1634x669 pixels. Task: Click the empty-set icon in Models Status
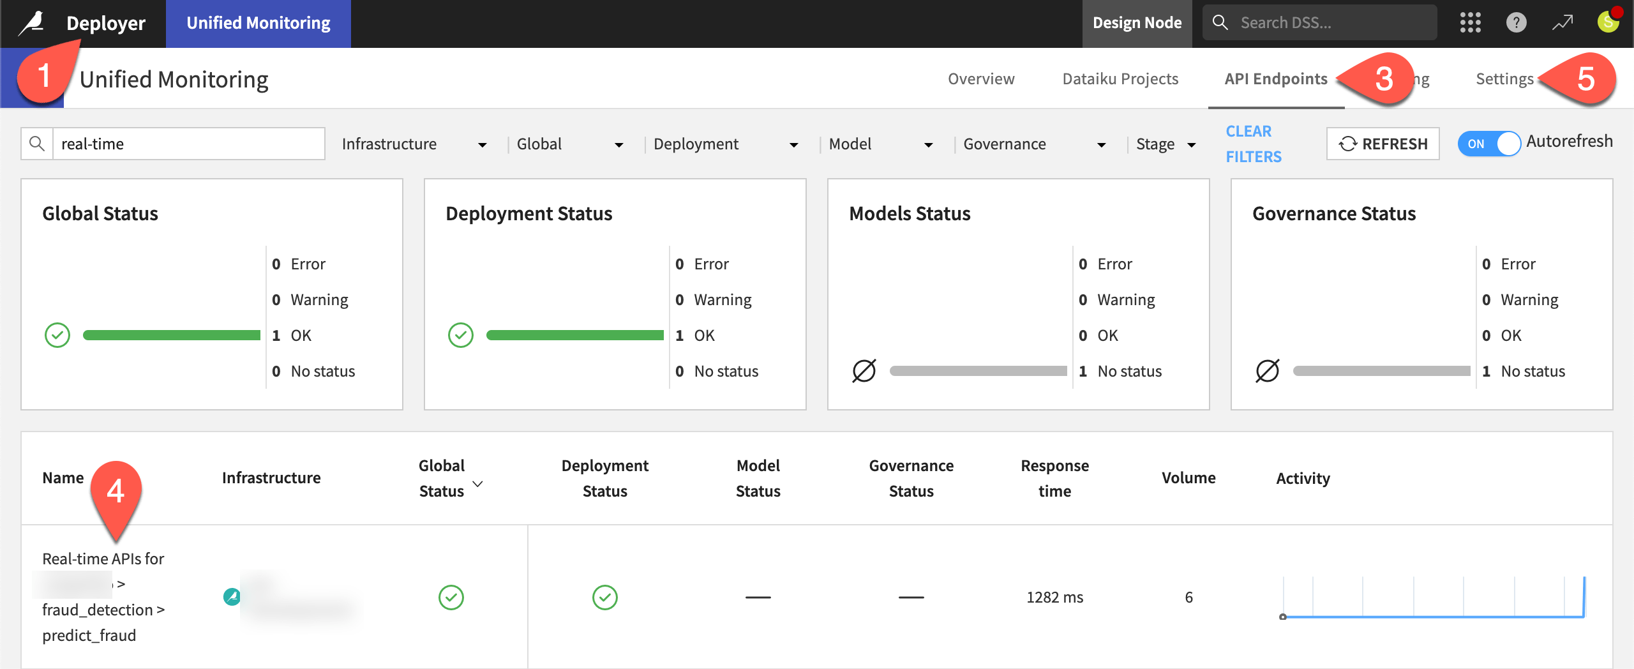(865, 370)
